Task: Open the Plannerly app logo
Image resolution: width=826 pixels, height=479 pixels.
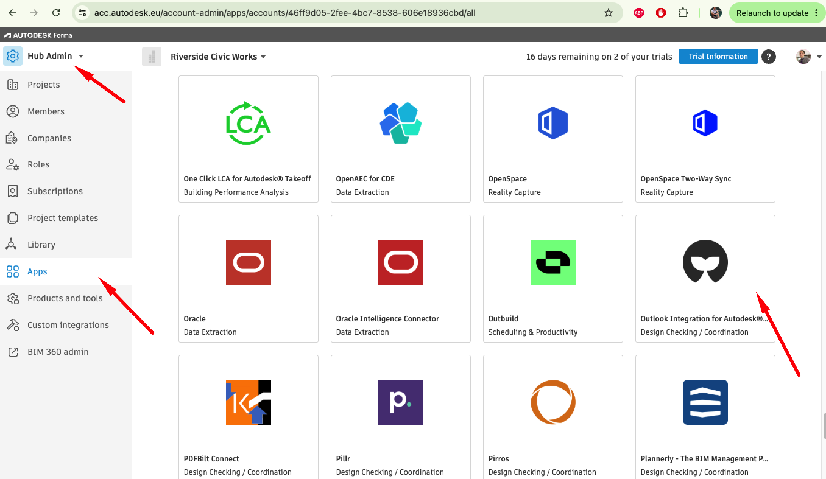Action: pos(705,402)
